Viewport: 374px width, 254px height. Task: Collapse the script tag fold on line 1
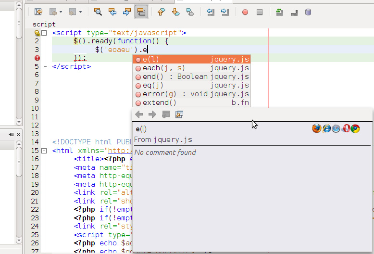44,33
